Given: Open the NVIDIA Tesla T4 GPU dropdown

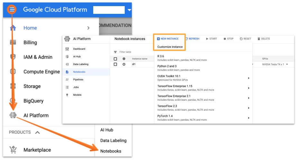Looking at the screenshot, I should (287, 64).
